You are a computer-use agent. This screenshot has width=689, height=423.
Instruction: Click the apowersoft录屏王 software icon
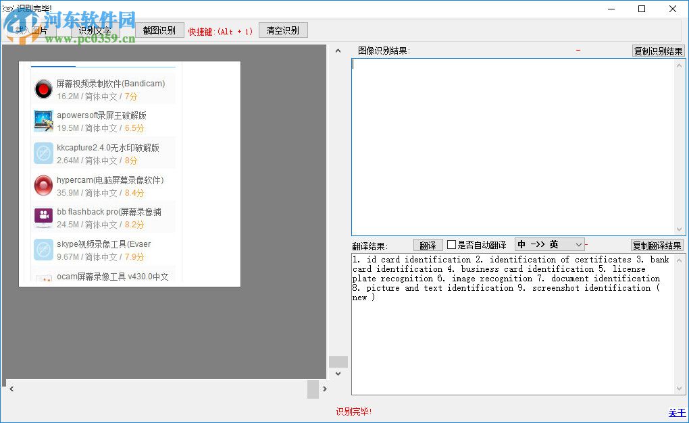point(43,121)
